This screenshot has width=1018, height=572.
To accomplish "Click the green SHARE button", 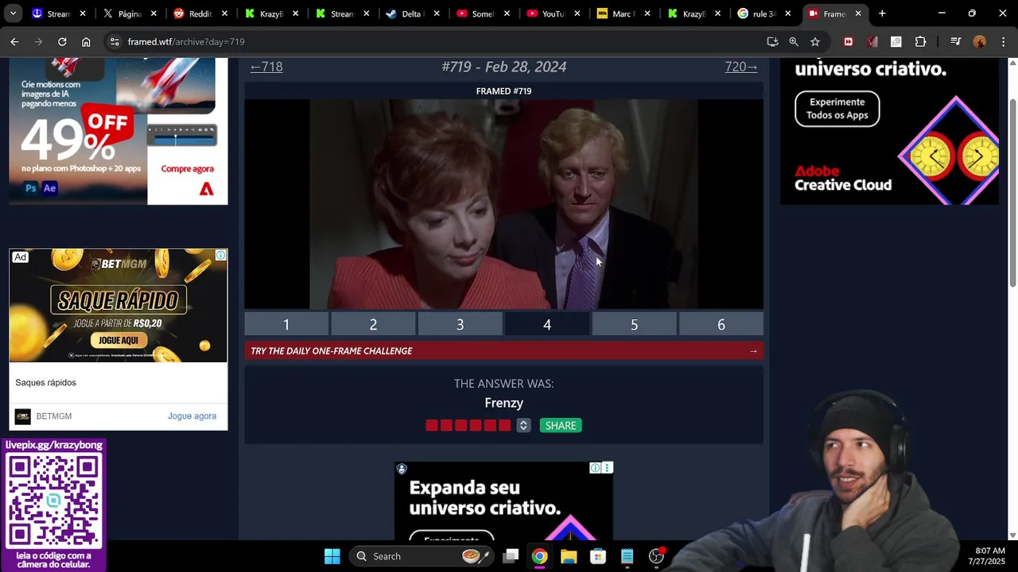I will (561, 426).
